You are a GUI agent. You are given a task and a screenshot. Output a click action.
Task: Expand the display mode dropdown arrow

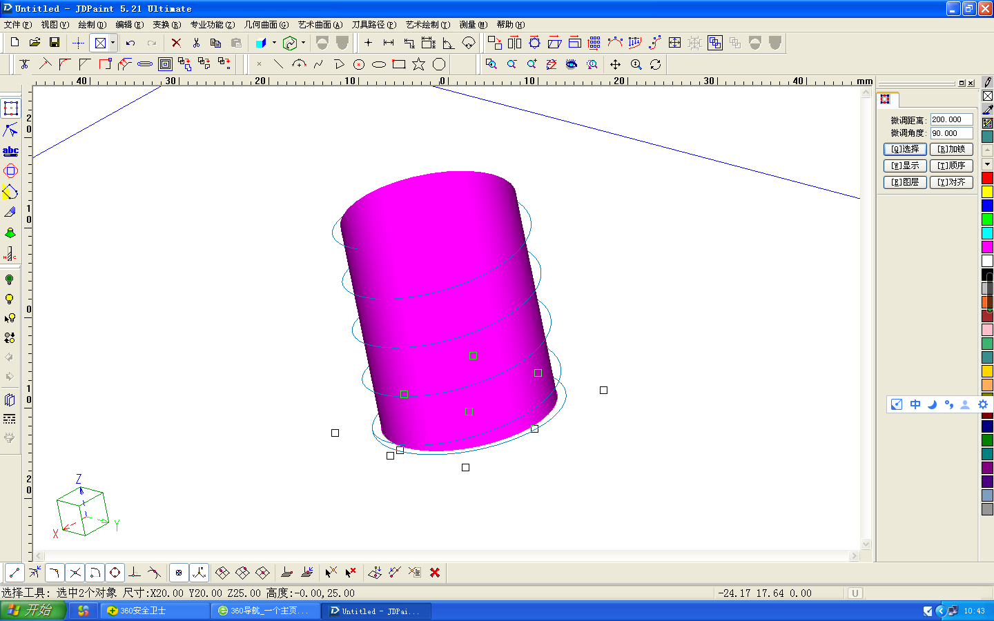tap(113, 43)
